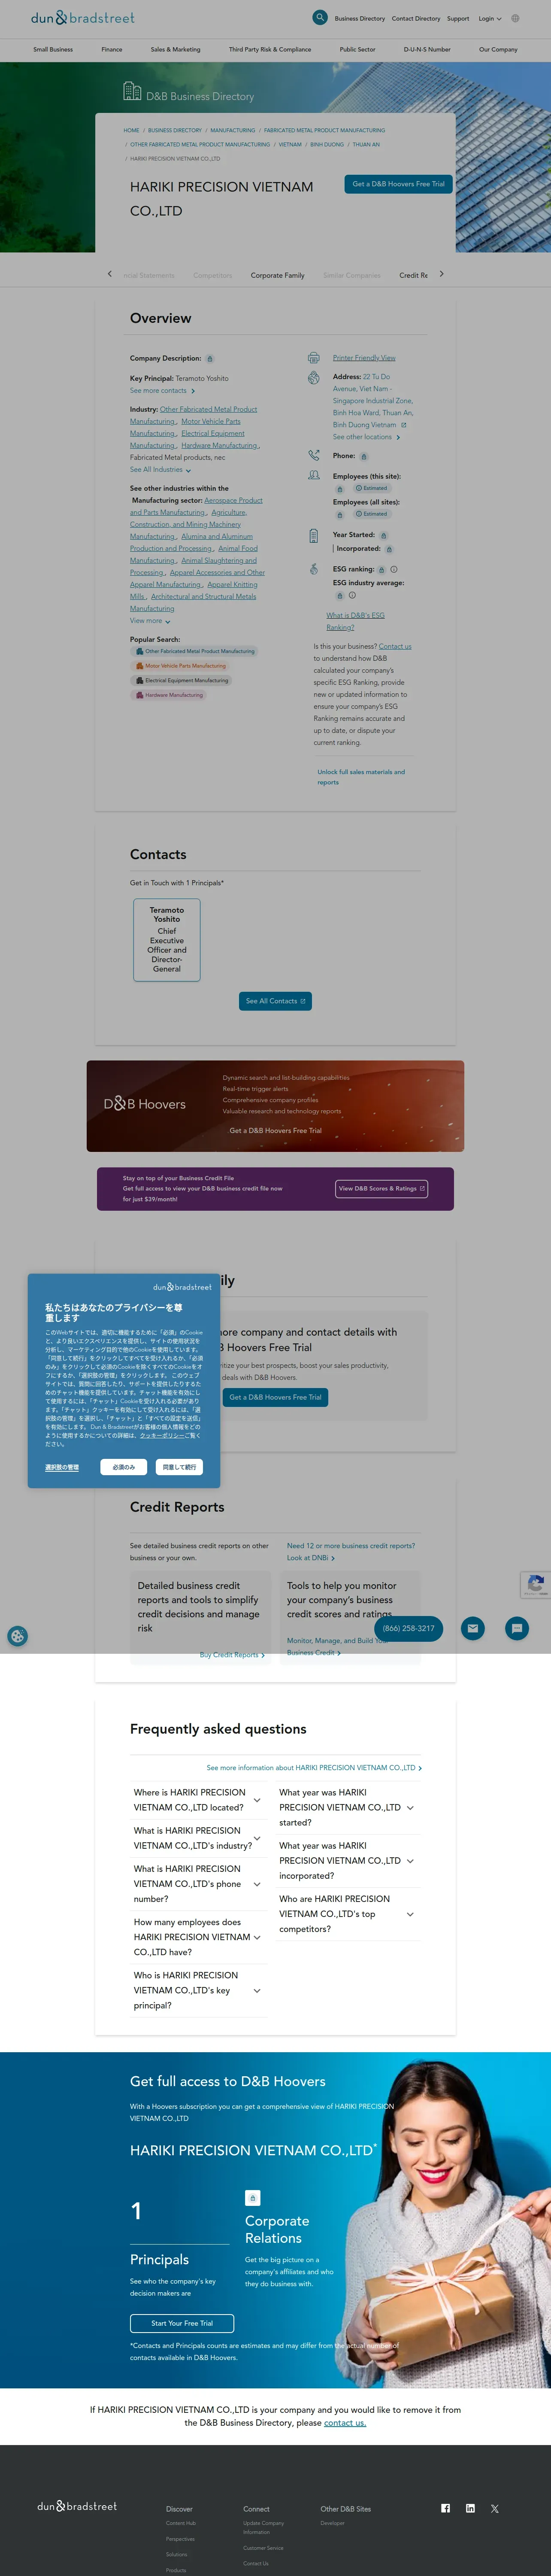
Task: Click Start Your Free Trial button
Action: [x=182, y=2323]
